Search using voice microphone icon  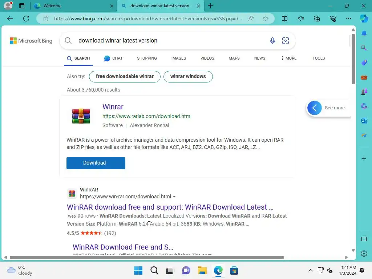[x=272, y=41]
